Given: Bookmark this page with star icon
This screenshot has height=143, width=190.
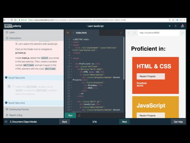Looking at the screenshot, I should (173, 20).
